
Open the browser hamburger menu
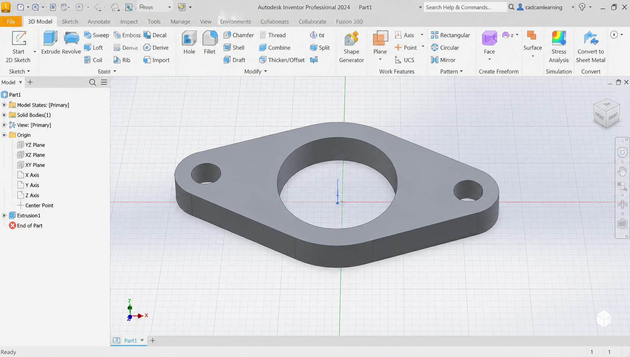point(104,82)
